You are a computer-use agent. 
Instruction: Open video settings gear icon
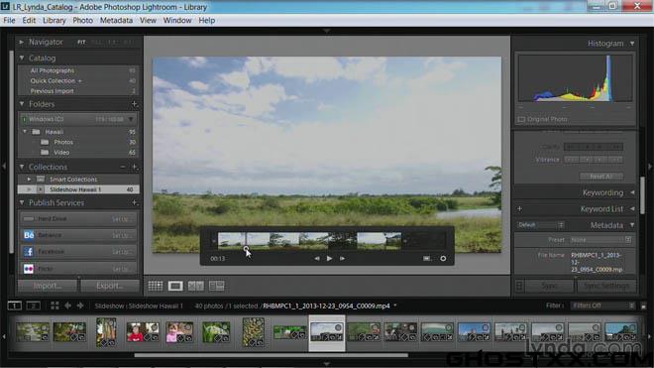pyautogui.click(x=443, y=259)
